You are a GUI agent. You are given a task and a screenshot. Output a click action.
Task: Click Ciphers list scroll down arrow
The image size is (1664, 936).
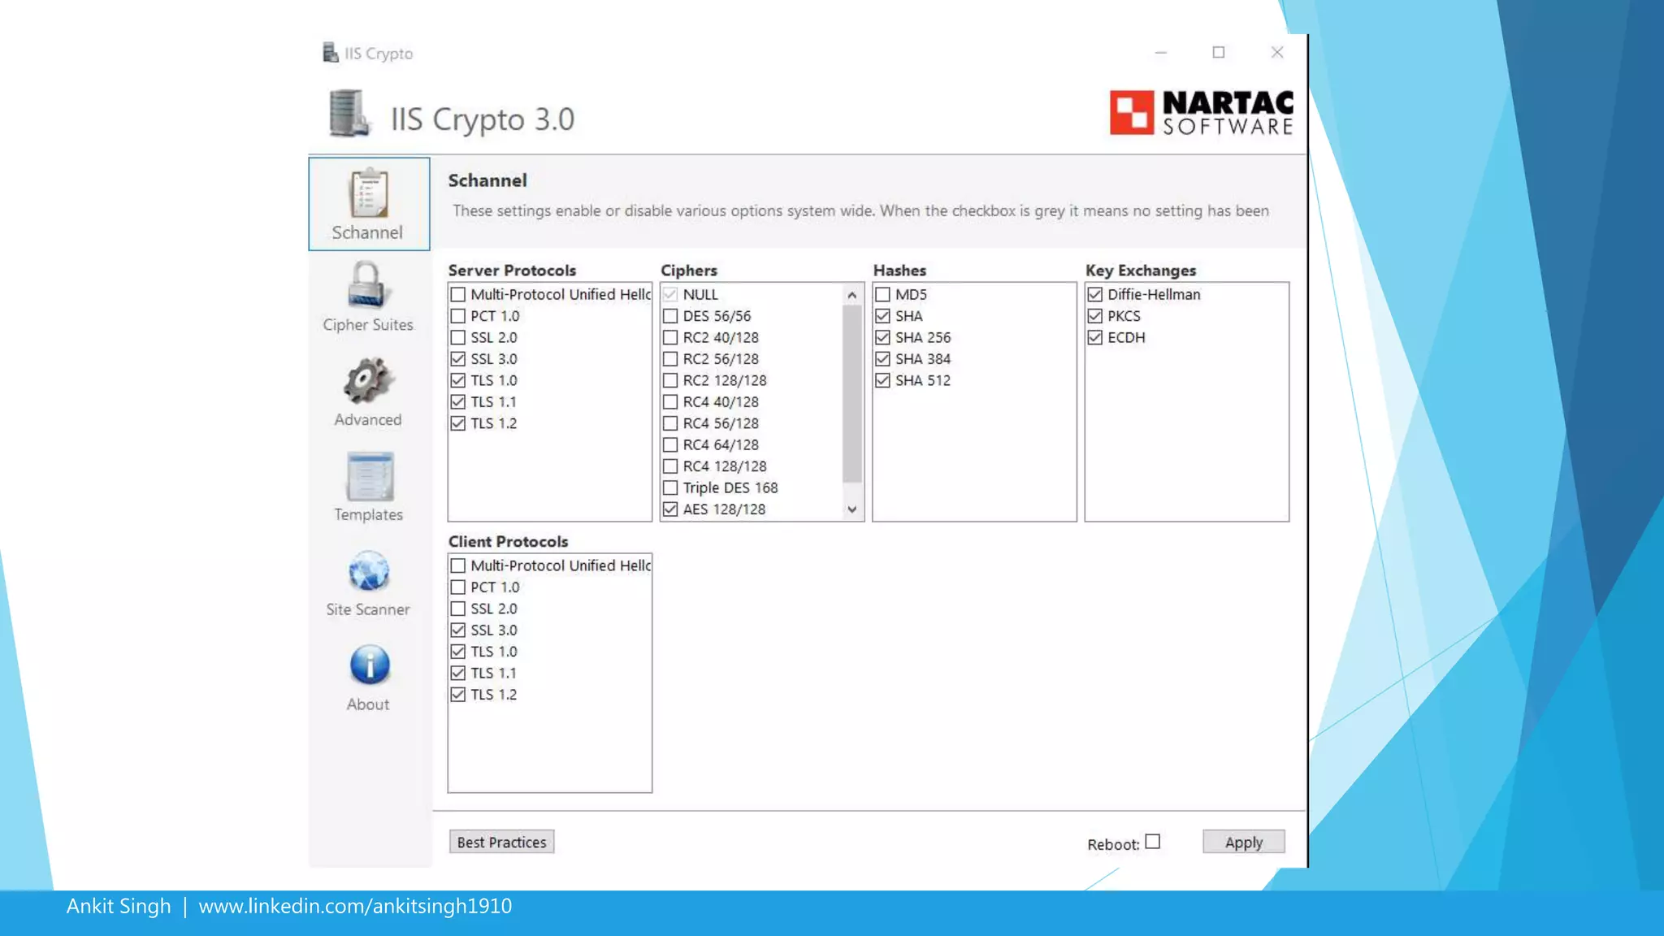point(851,509)
